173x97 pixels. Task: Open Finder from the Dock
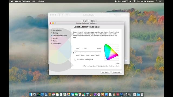pyautogui.click(x=31, y=94)
